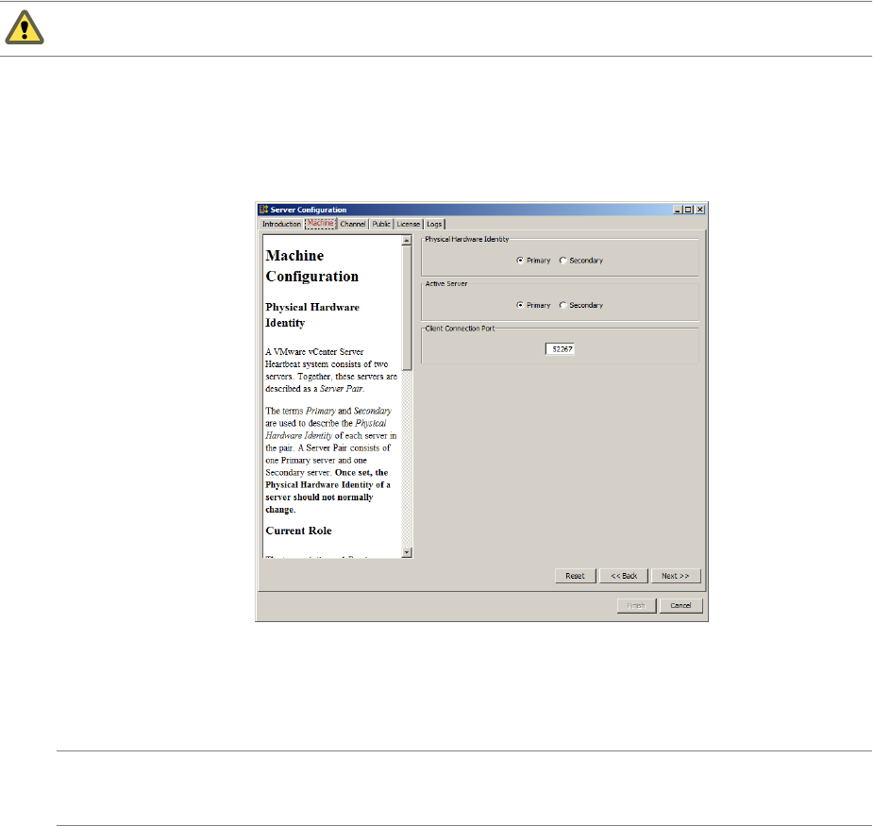The width and height of the screenshot is (873, 826).
Task: Cancel the Server Configuration wizard
Action: point(680,605)
